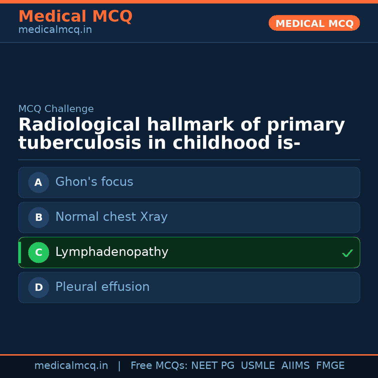Open medicalmcq.in link in the footer
Screen dimensions: 378x378
coord(71,366)
